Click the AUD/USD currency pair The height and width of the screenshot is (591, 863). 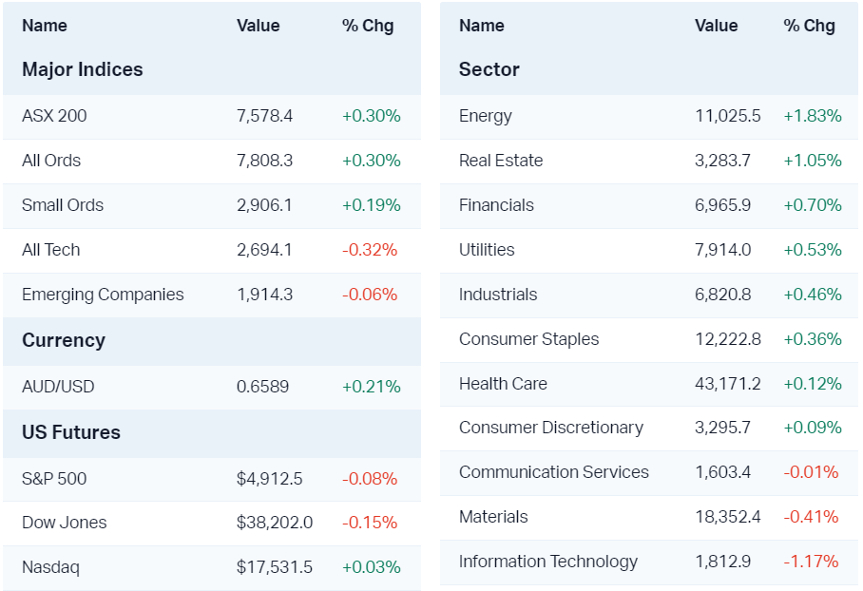point(58,387)
